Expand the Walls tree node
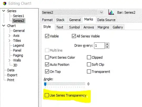The height and width of the screenshot is (107, 142). pos(9,60)
